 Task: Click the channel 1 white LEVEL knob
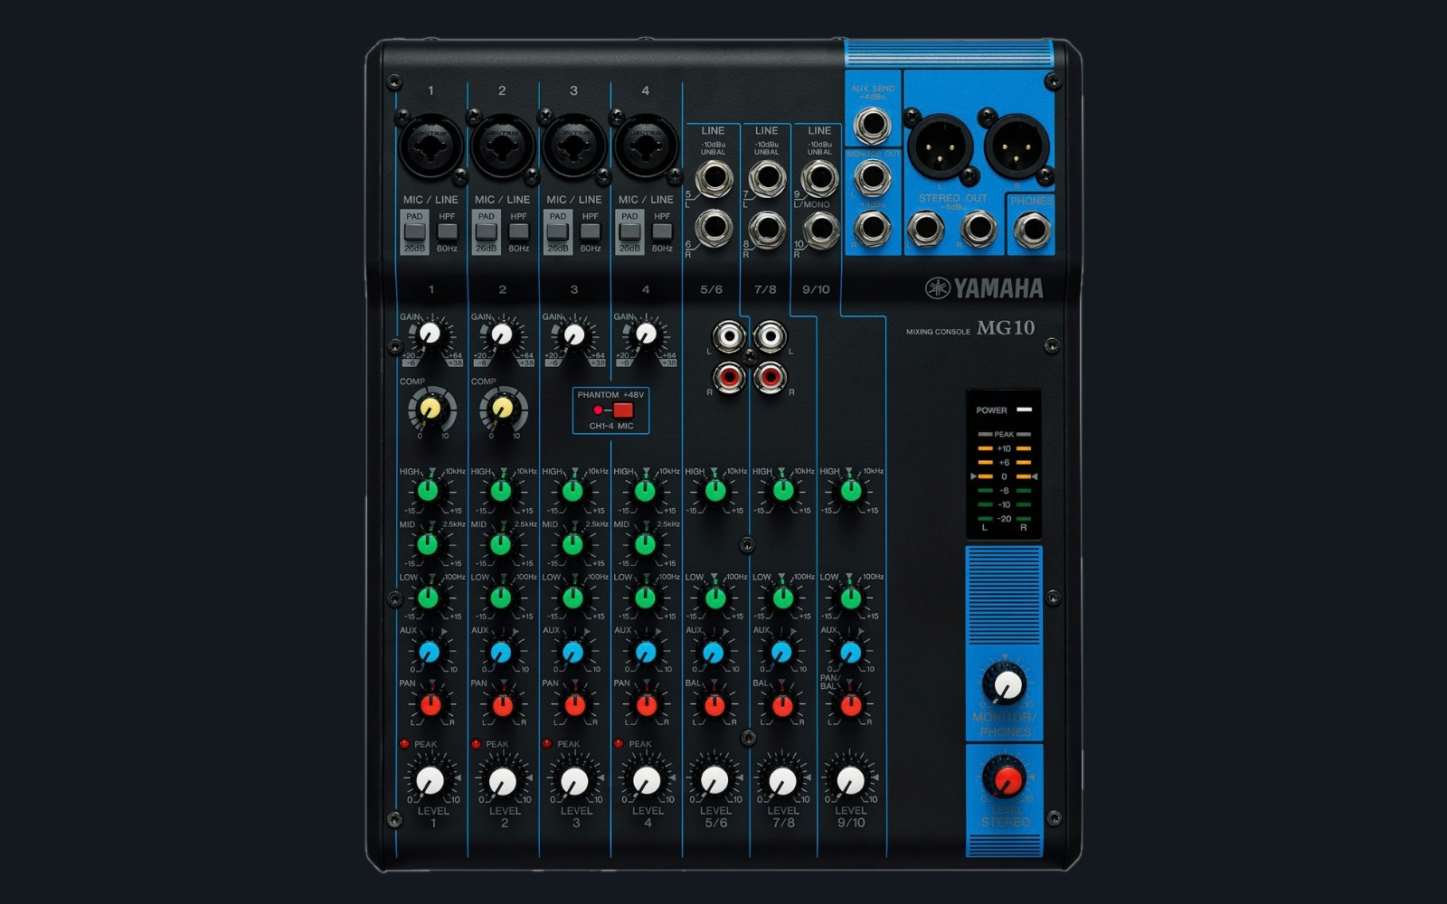click(430, 781)
